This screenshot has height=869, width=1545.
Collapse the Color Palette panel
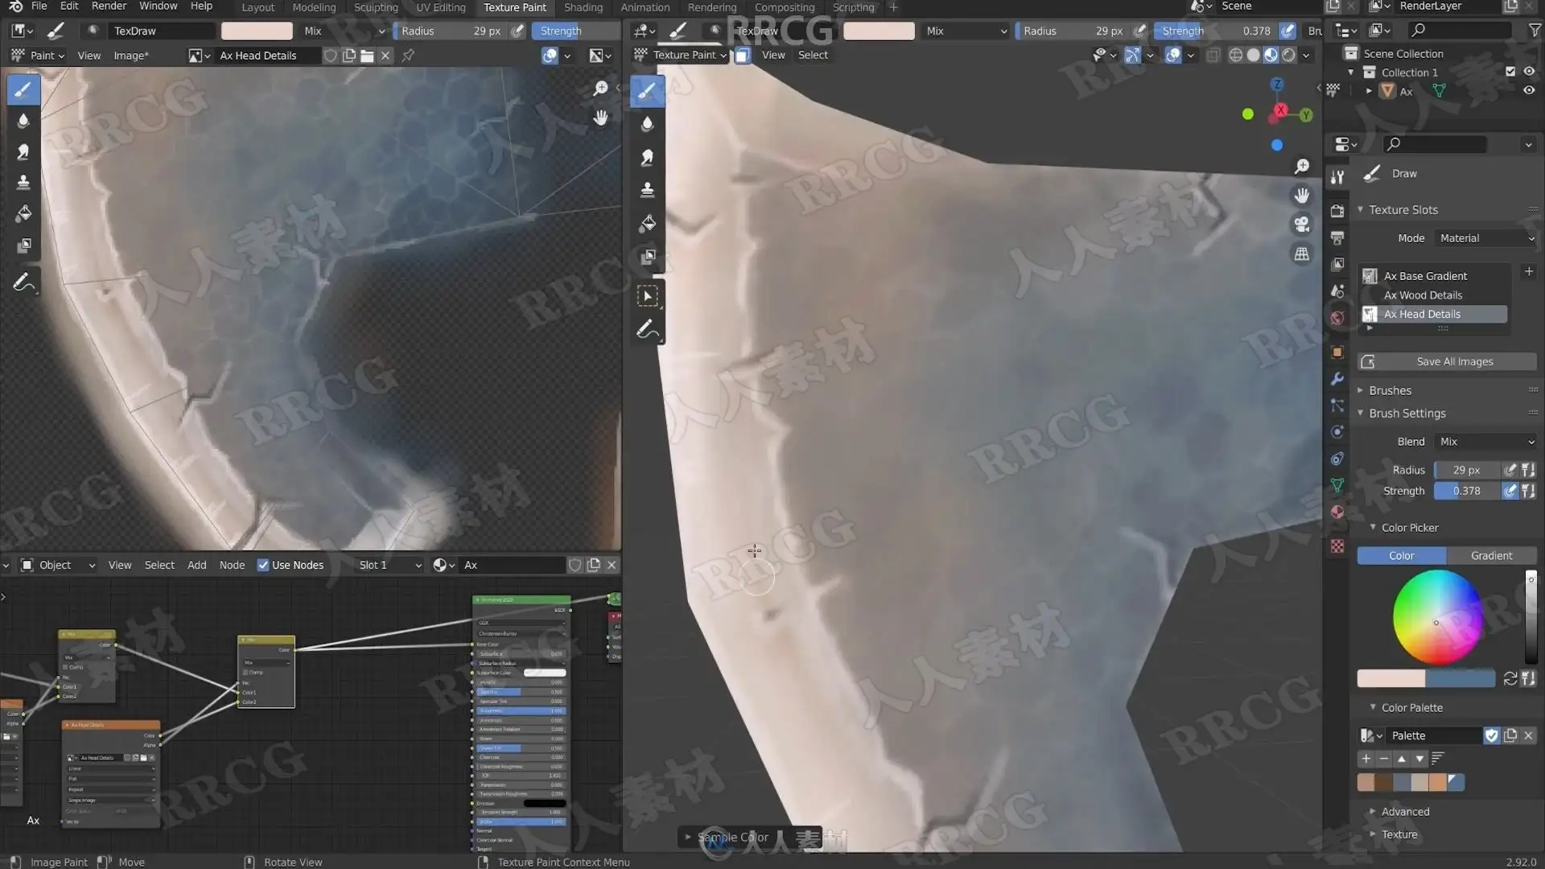pos(1411,708)
